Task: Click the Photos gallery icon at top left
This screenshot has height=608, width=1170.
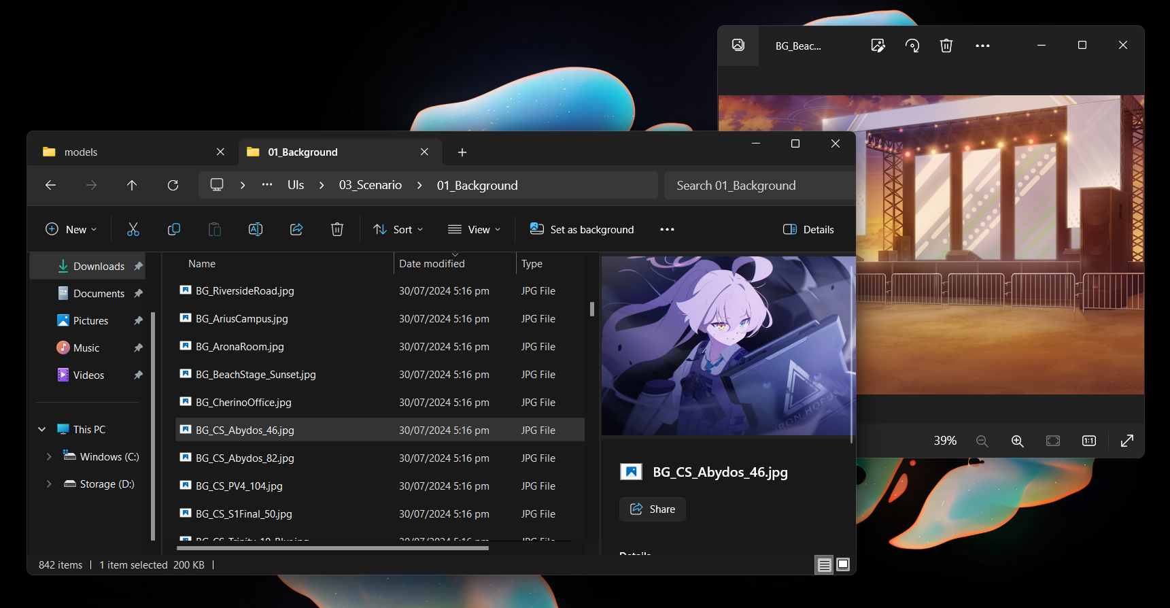Action: [738, 45]
